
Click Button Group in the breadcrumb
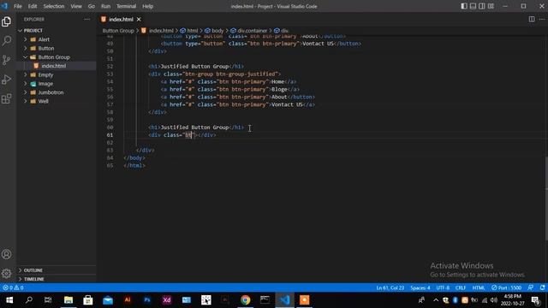point(118,31)
